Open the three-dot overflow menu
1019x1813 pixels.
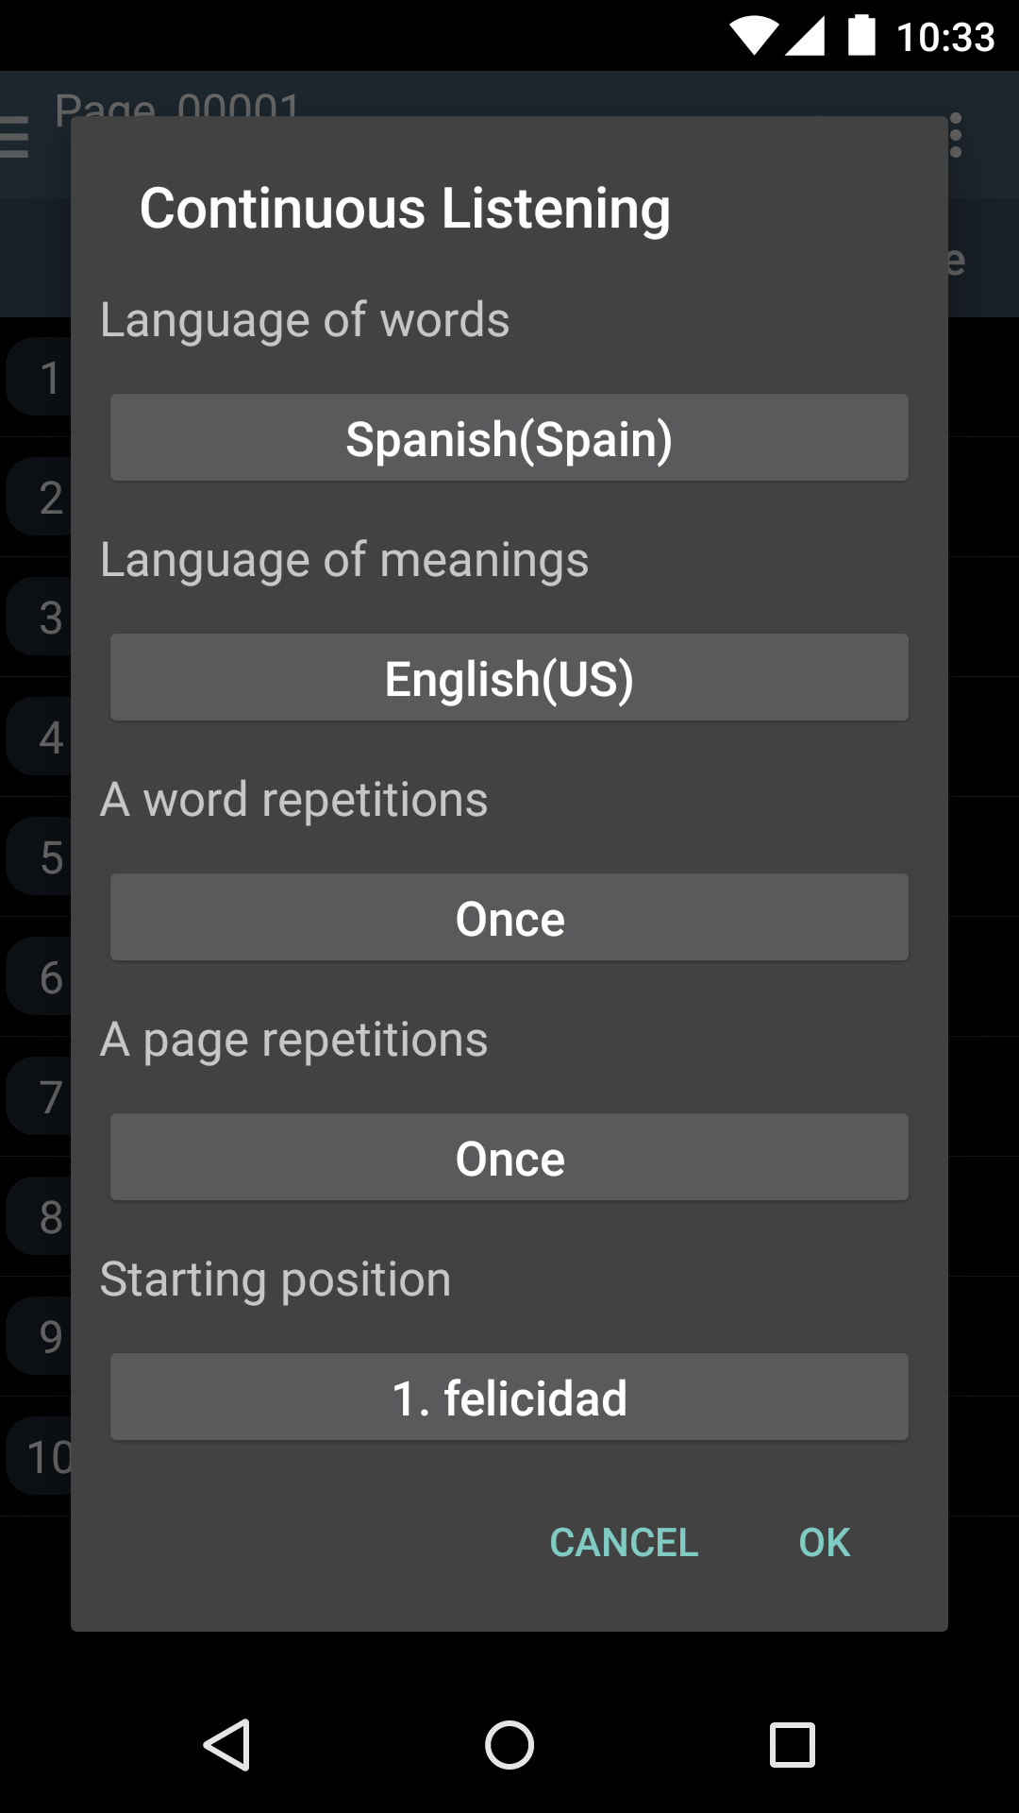coord(957,135)
